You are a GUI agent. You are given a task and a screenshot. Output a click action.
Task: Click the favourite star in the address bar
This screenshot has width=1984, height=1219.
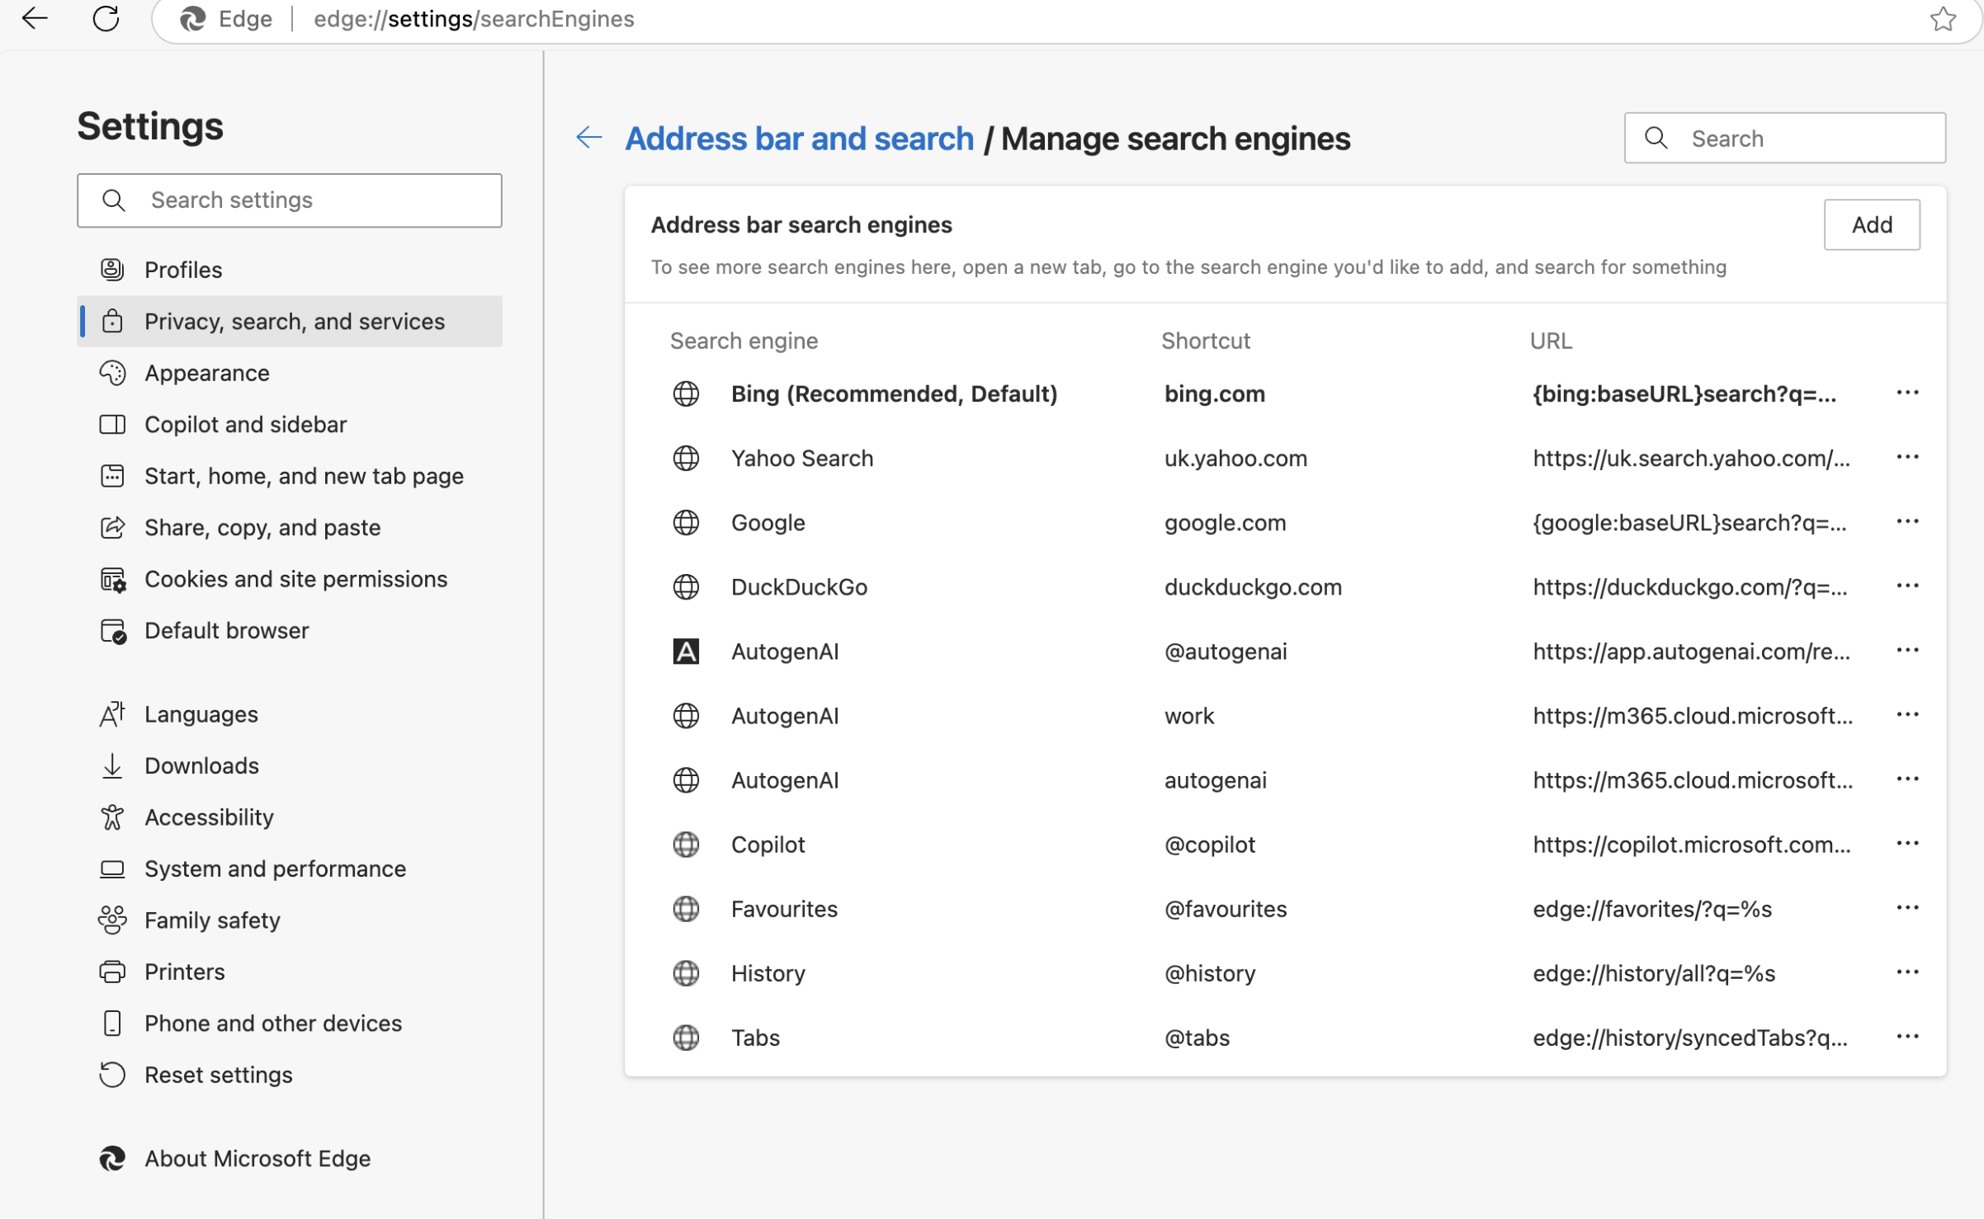[1944, 19]
